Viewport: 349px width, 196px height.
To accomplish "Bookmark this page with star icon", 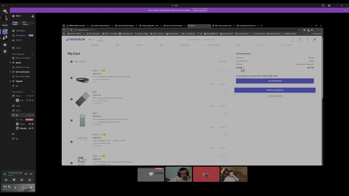I will pyautogui.click(x=299, y=30).
